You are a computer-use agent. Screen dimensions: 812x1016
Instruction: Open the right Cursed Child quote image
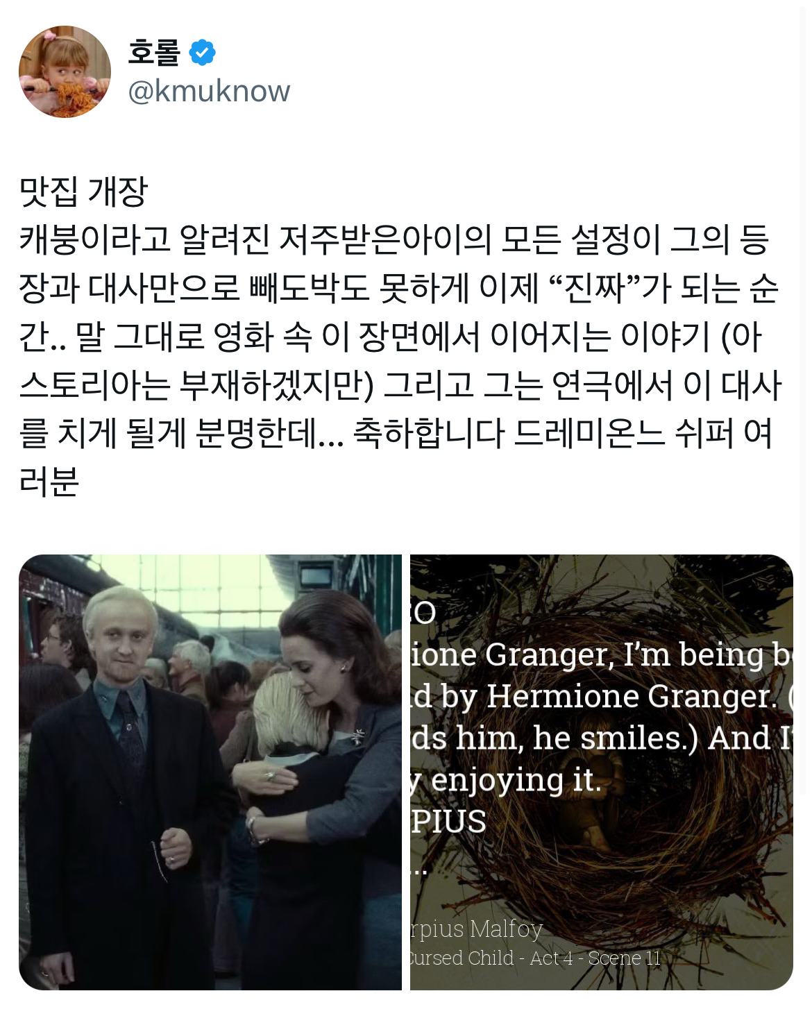[602, 772]
